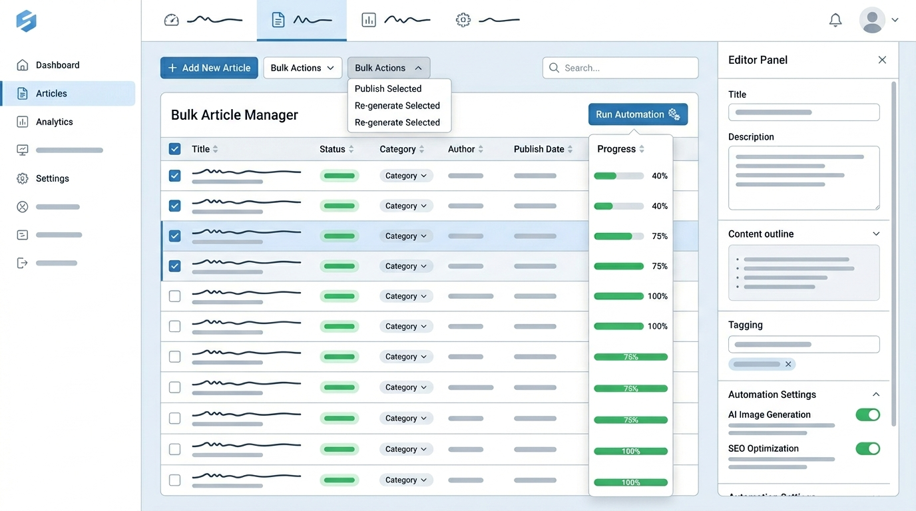Click the gear icon in top navigation

(463, 20)
